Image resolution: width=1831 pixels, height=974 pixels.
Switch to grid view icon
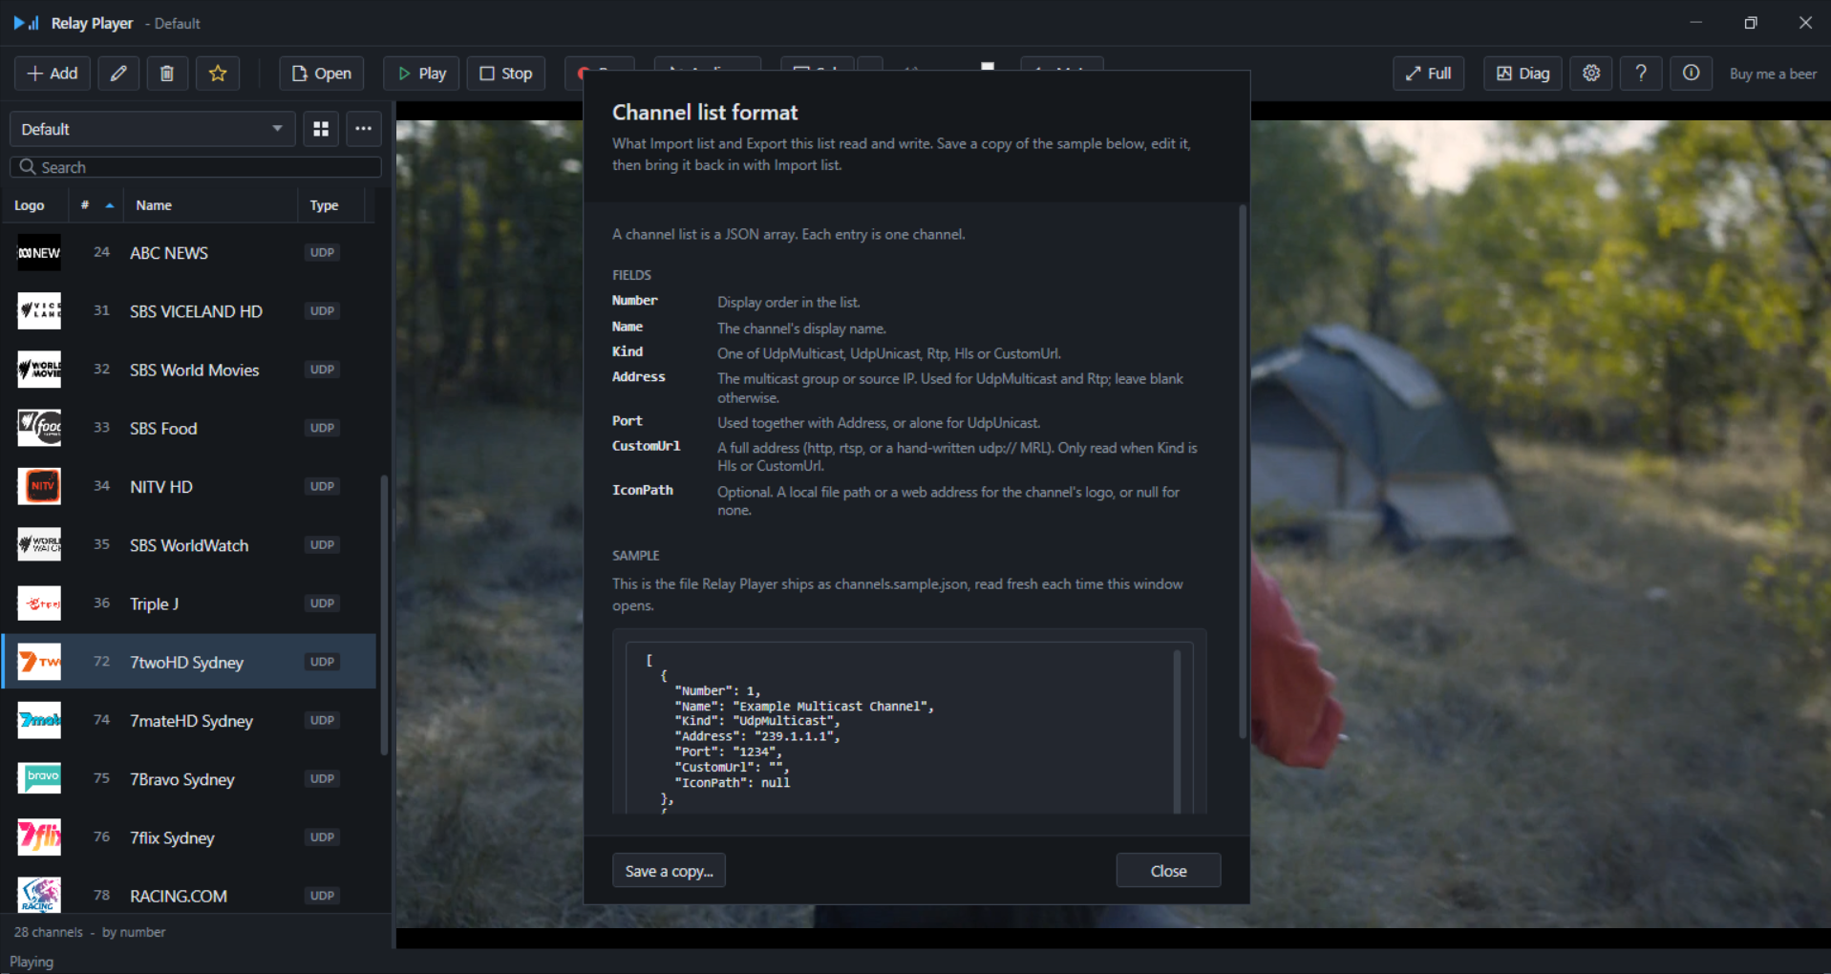coord(321,129)
